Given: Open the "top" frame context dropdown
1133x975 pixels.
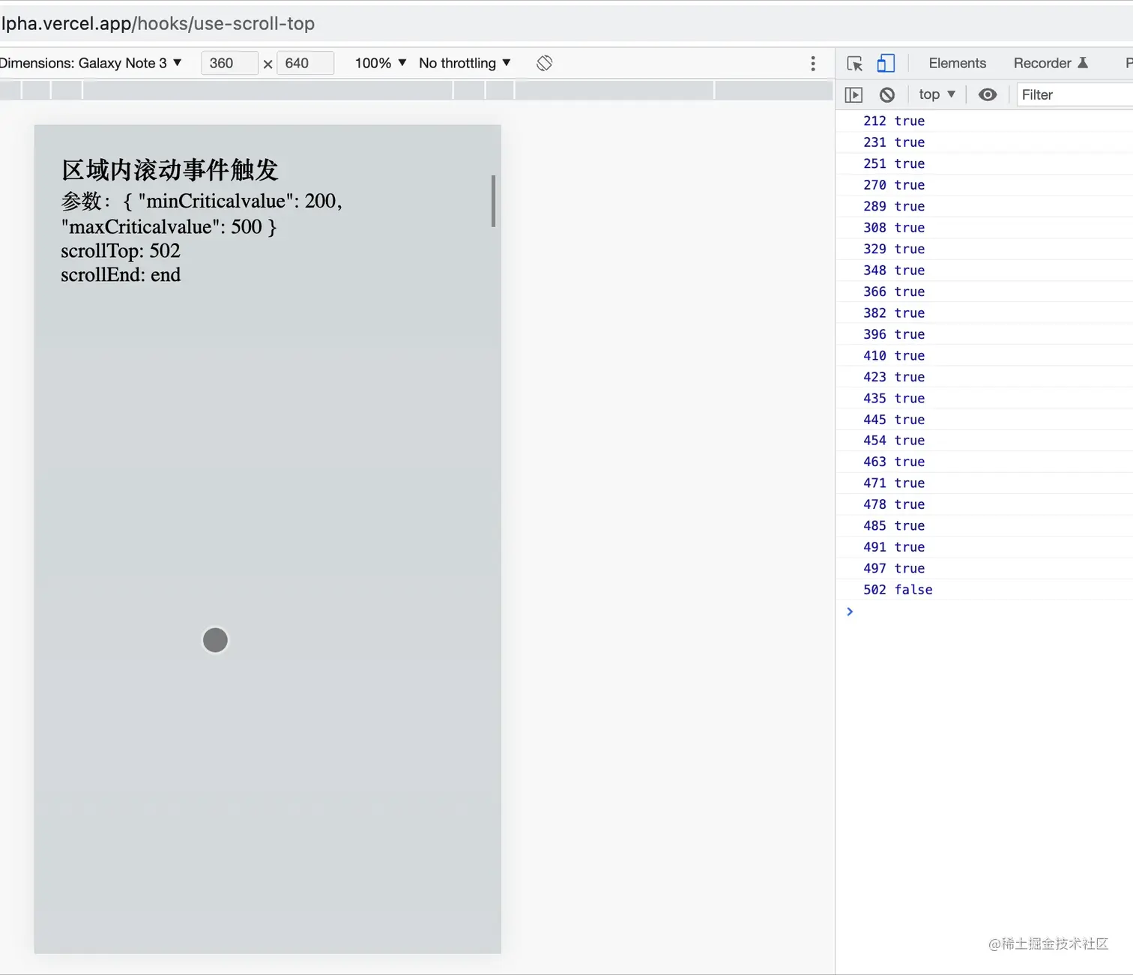Looking at the screenshot, I should click(x=935, y=94).
